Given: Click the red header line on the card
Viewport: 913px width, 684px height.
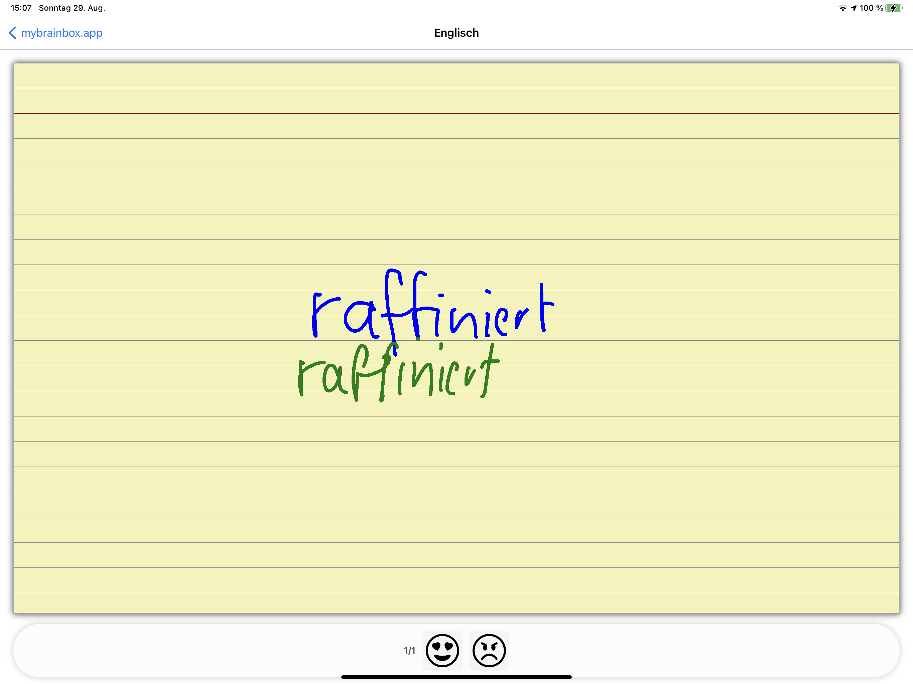Looking at the screenshot, I should click(x=456, y=113).
